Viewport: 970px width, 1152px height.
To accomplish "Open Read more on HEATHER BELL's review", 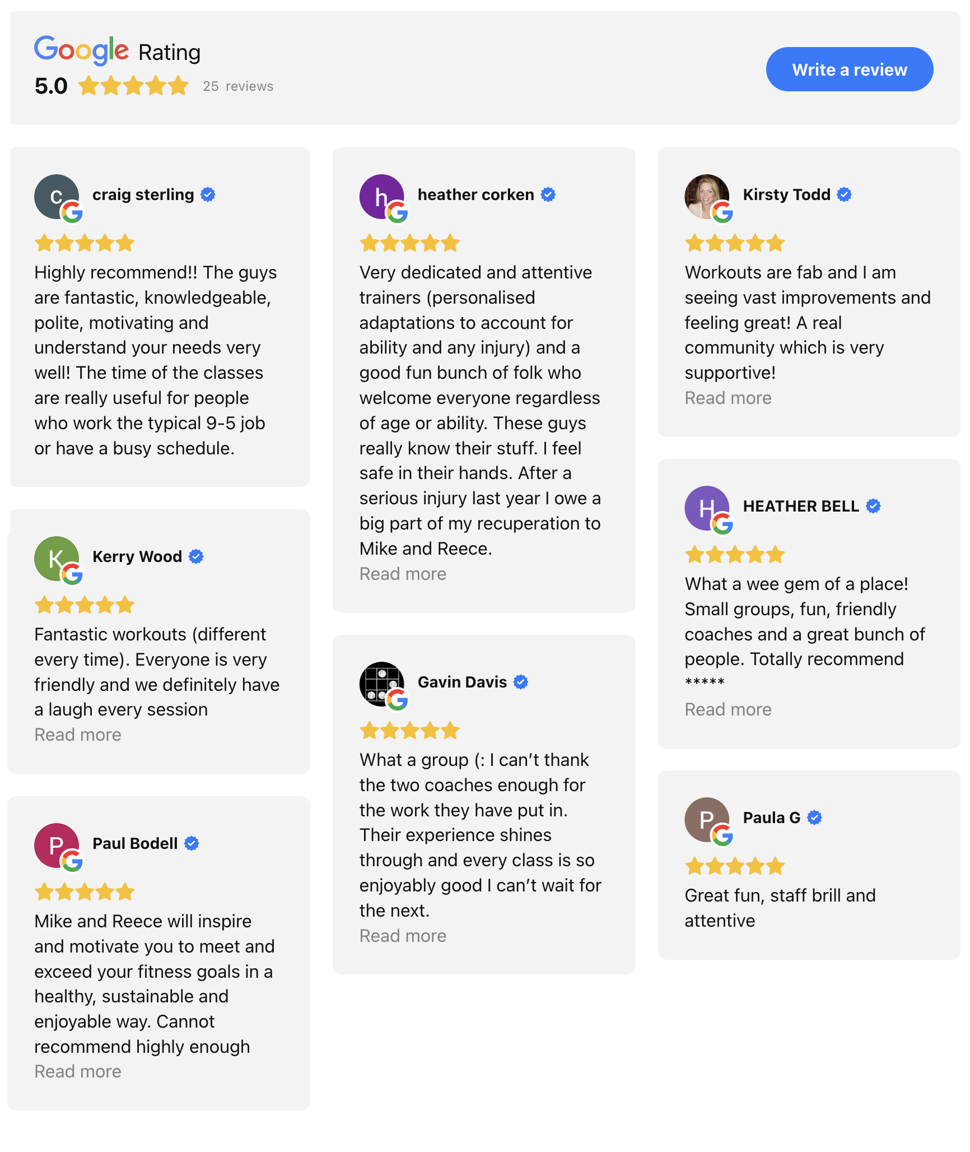I will [x=727, y=709].
